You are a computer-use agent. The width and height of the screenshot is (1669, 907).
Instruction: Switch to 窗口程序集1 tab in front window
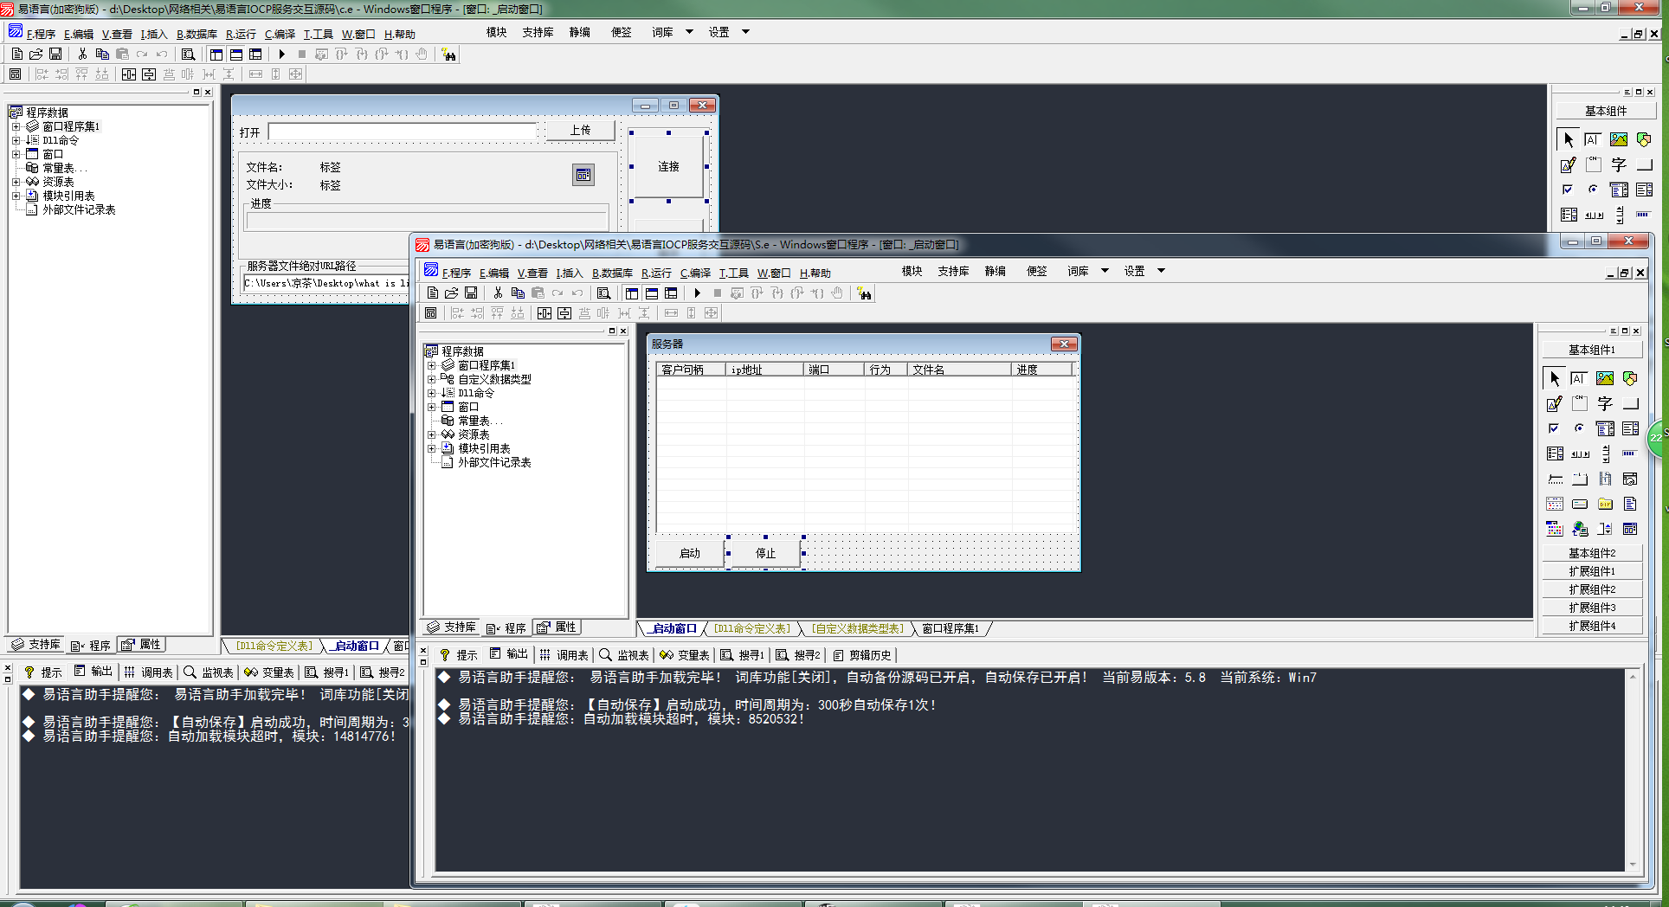[x=950, y=628]
